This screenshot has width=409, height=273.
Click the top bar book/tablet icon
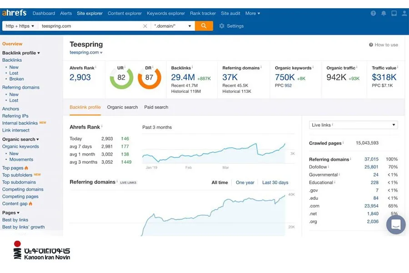[394, 13]
